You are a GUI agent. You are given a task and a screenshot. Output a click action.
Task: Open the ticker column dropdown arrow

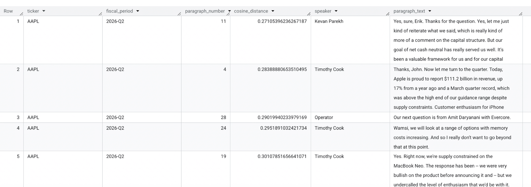44,11
